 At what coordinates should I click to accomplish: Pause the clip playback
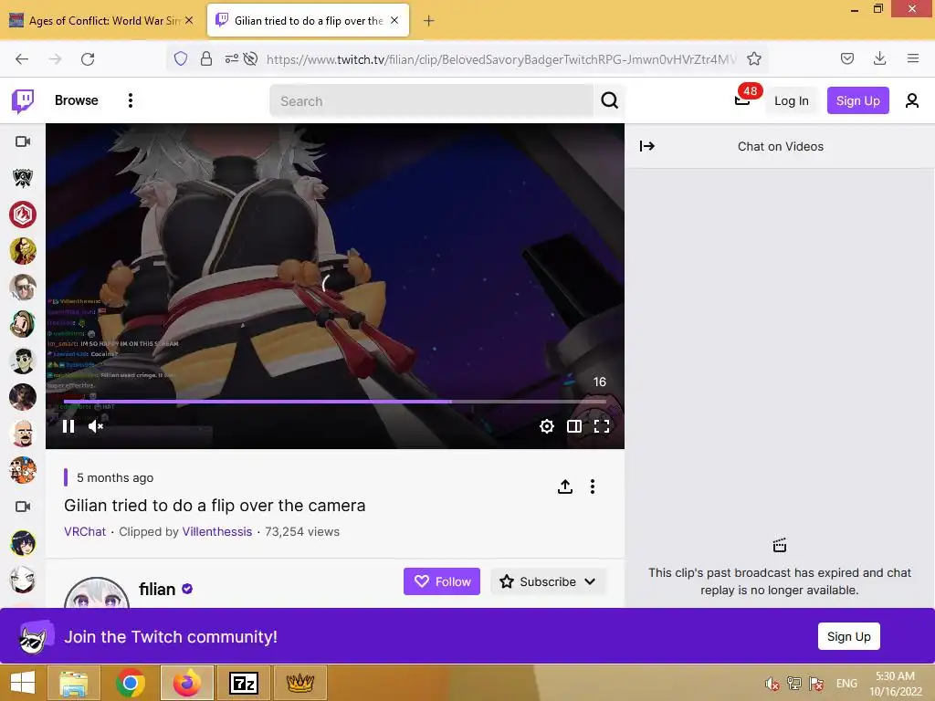[68, 425]
